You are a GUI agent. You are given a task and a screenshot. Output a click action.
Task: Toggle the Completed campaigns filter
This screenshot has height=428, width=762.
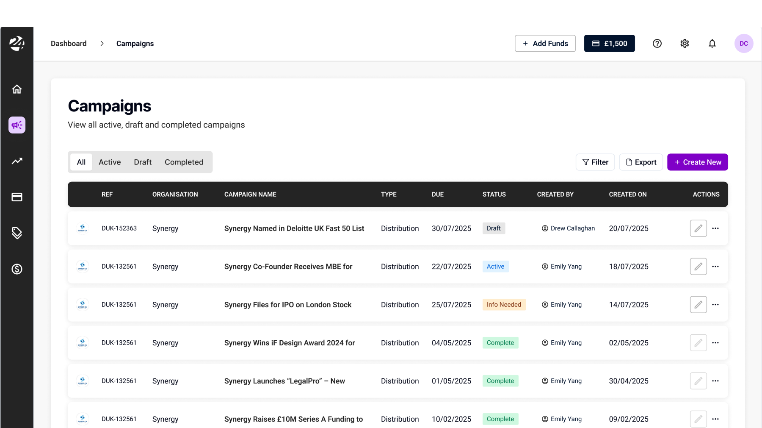point(184,162)
